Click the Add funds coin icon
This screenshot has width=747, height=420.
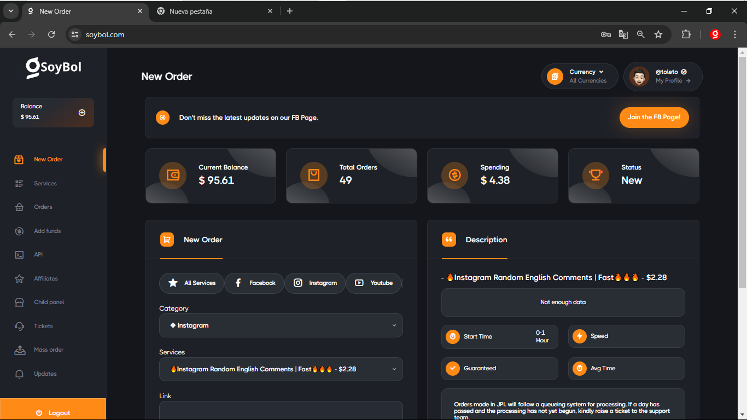click(20, 231)
